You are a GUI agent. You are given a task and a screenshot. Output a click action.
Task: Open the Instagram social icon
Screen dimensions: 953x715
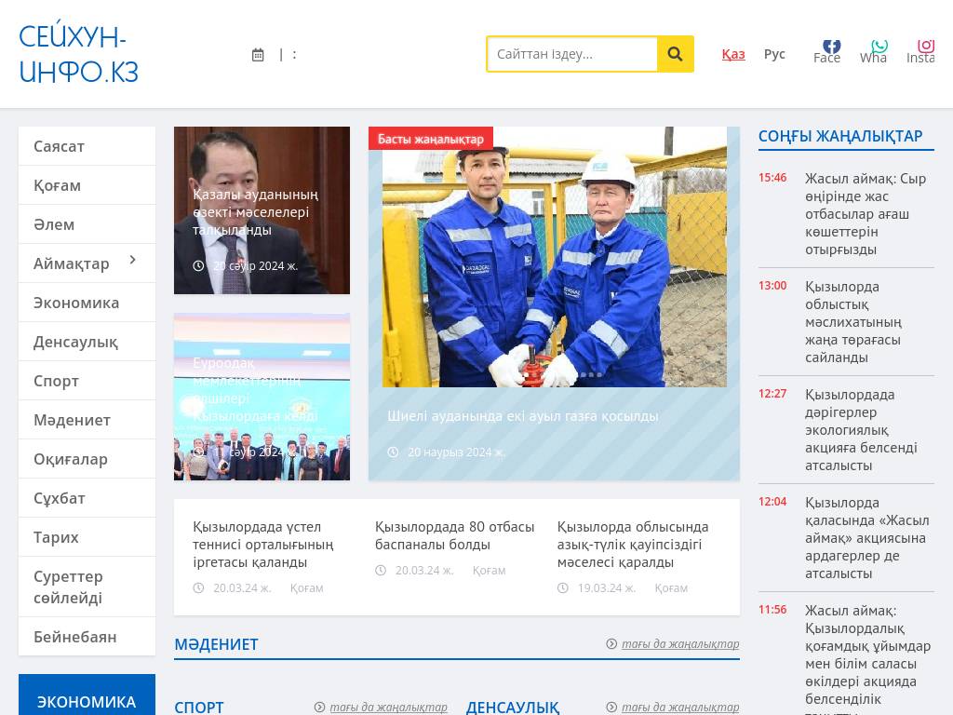[925, 47]
